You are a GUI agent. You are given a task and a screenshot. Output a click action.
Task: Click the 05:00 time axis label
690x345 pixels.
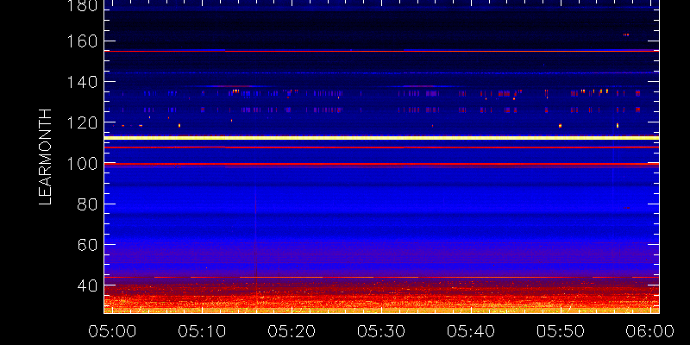(x=113, y=331)
